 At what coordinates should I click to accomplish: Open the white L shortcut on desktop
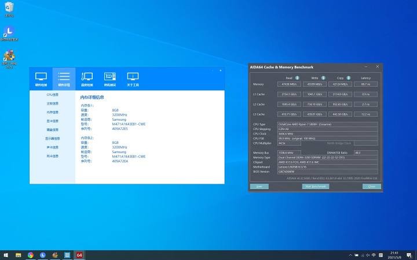[x=9, y=34]
